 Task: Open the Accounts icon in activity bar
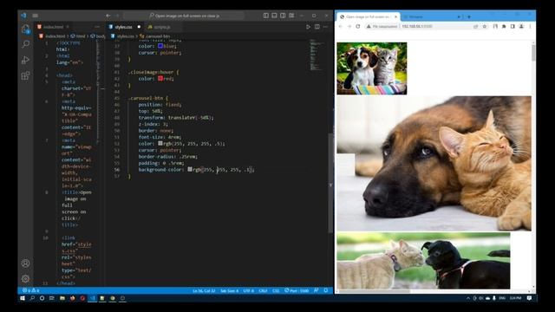click(x=25, y=263)
